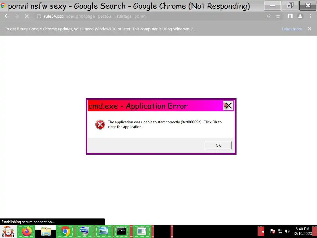317x238 pixels.
Task: Go back to the previous page in Chrome
Action: pos(7,16)
